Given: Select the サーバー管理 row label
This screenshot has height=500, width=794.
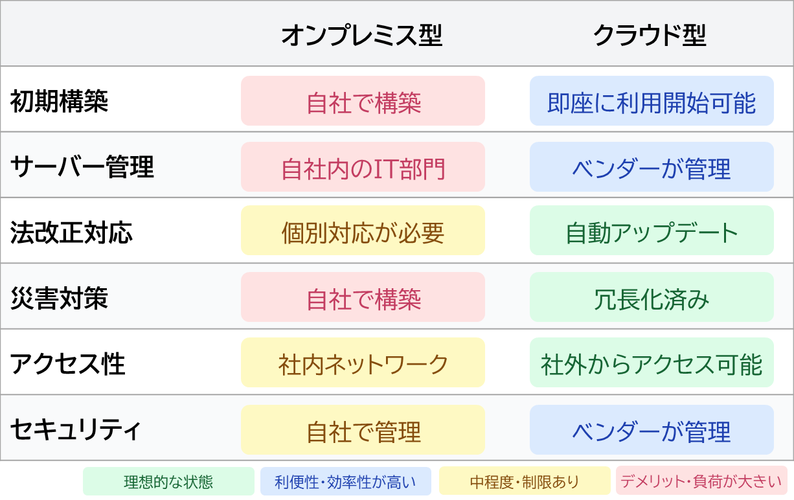Looking at the screenshot, I should 82,167.
